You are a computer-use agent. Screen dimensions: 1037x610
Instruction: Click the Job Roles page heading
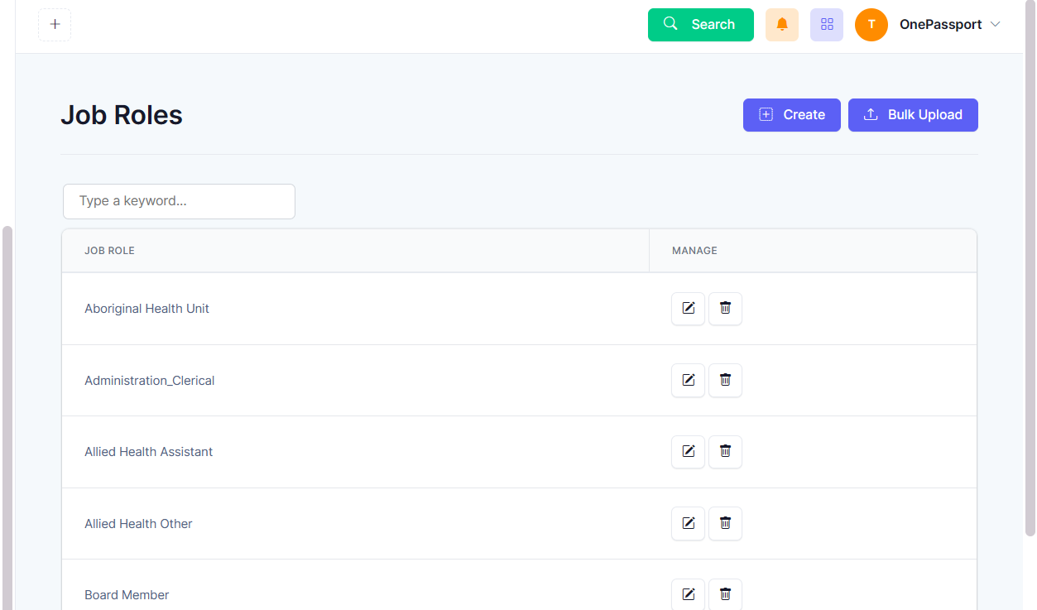click(122, 115)
